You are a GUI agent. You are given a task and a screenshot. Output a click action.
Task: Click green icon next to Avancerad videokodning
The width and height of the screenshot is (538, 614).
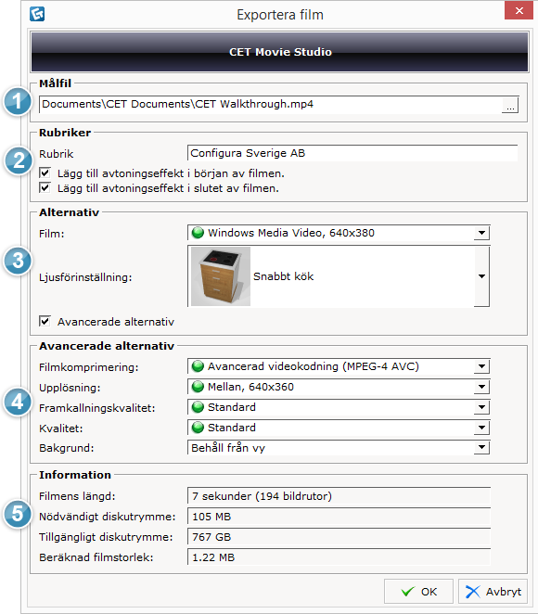pos(199,366)
